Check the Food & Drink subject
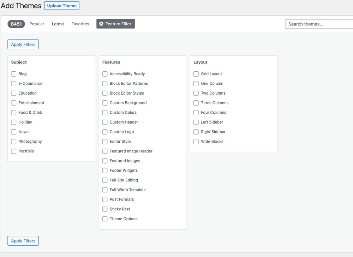Screen dimensions: 353x257 [13, 112]
